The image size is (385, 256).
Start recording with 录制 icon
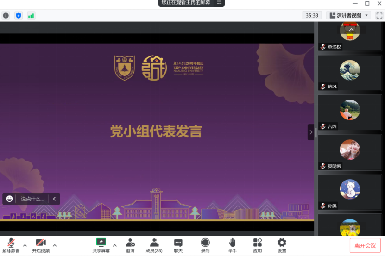click(205, 245)
